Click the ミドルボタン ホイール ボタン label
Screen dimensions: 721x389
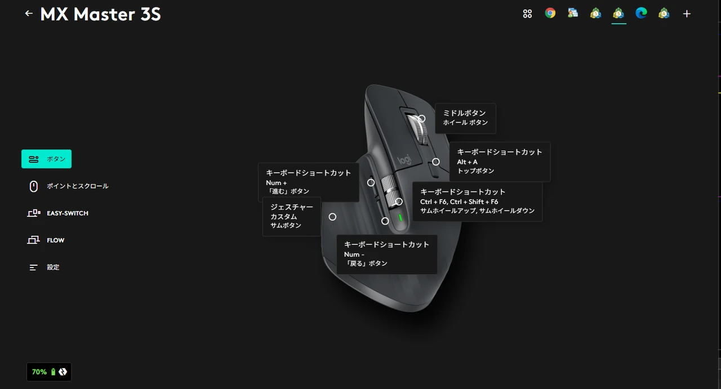point(465,118)
